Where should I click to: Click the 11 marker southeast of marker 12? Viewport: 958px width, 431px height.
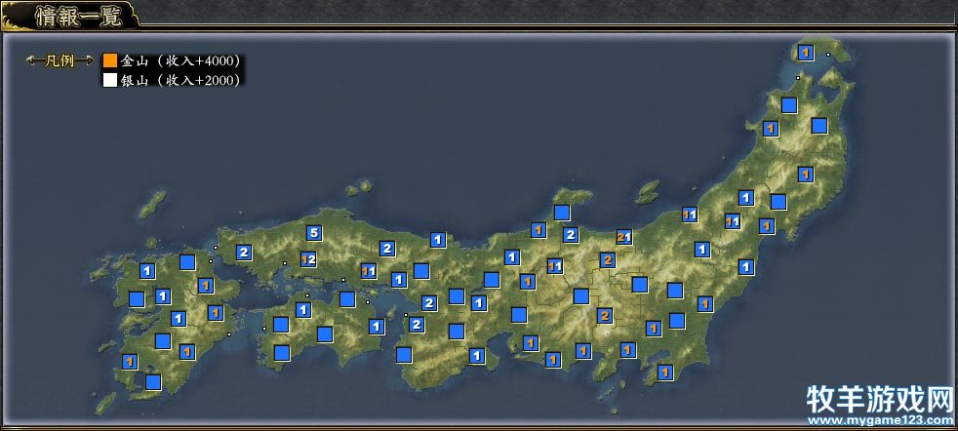pos(369,271)
